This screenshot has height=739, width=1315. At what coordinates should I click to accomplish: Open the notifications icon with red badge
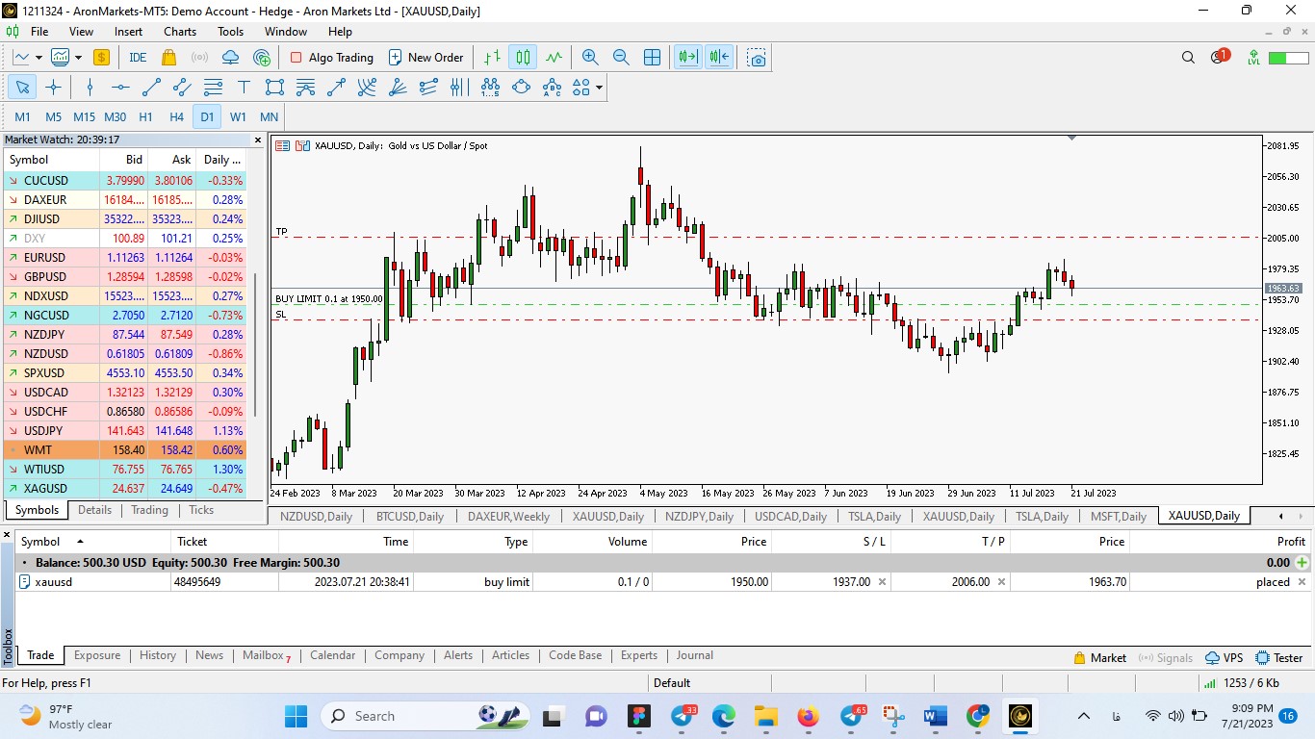[1219, 57]
